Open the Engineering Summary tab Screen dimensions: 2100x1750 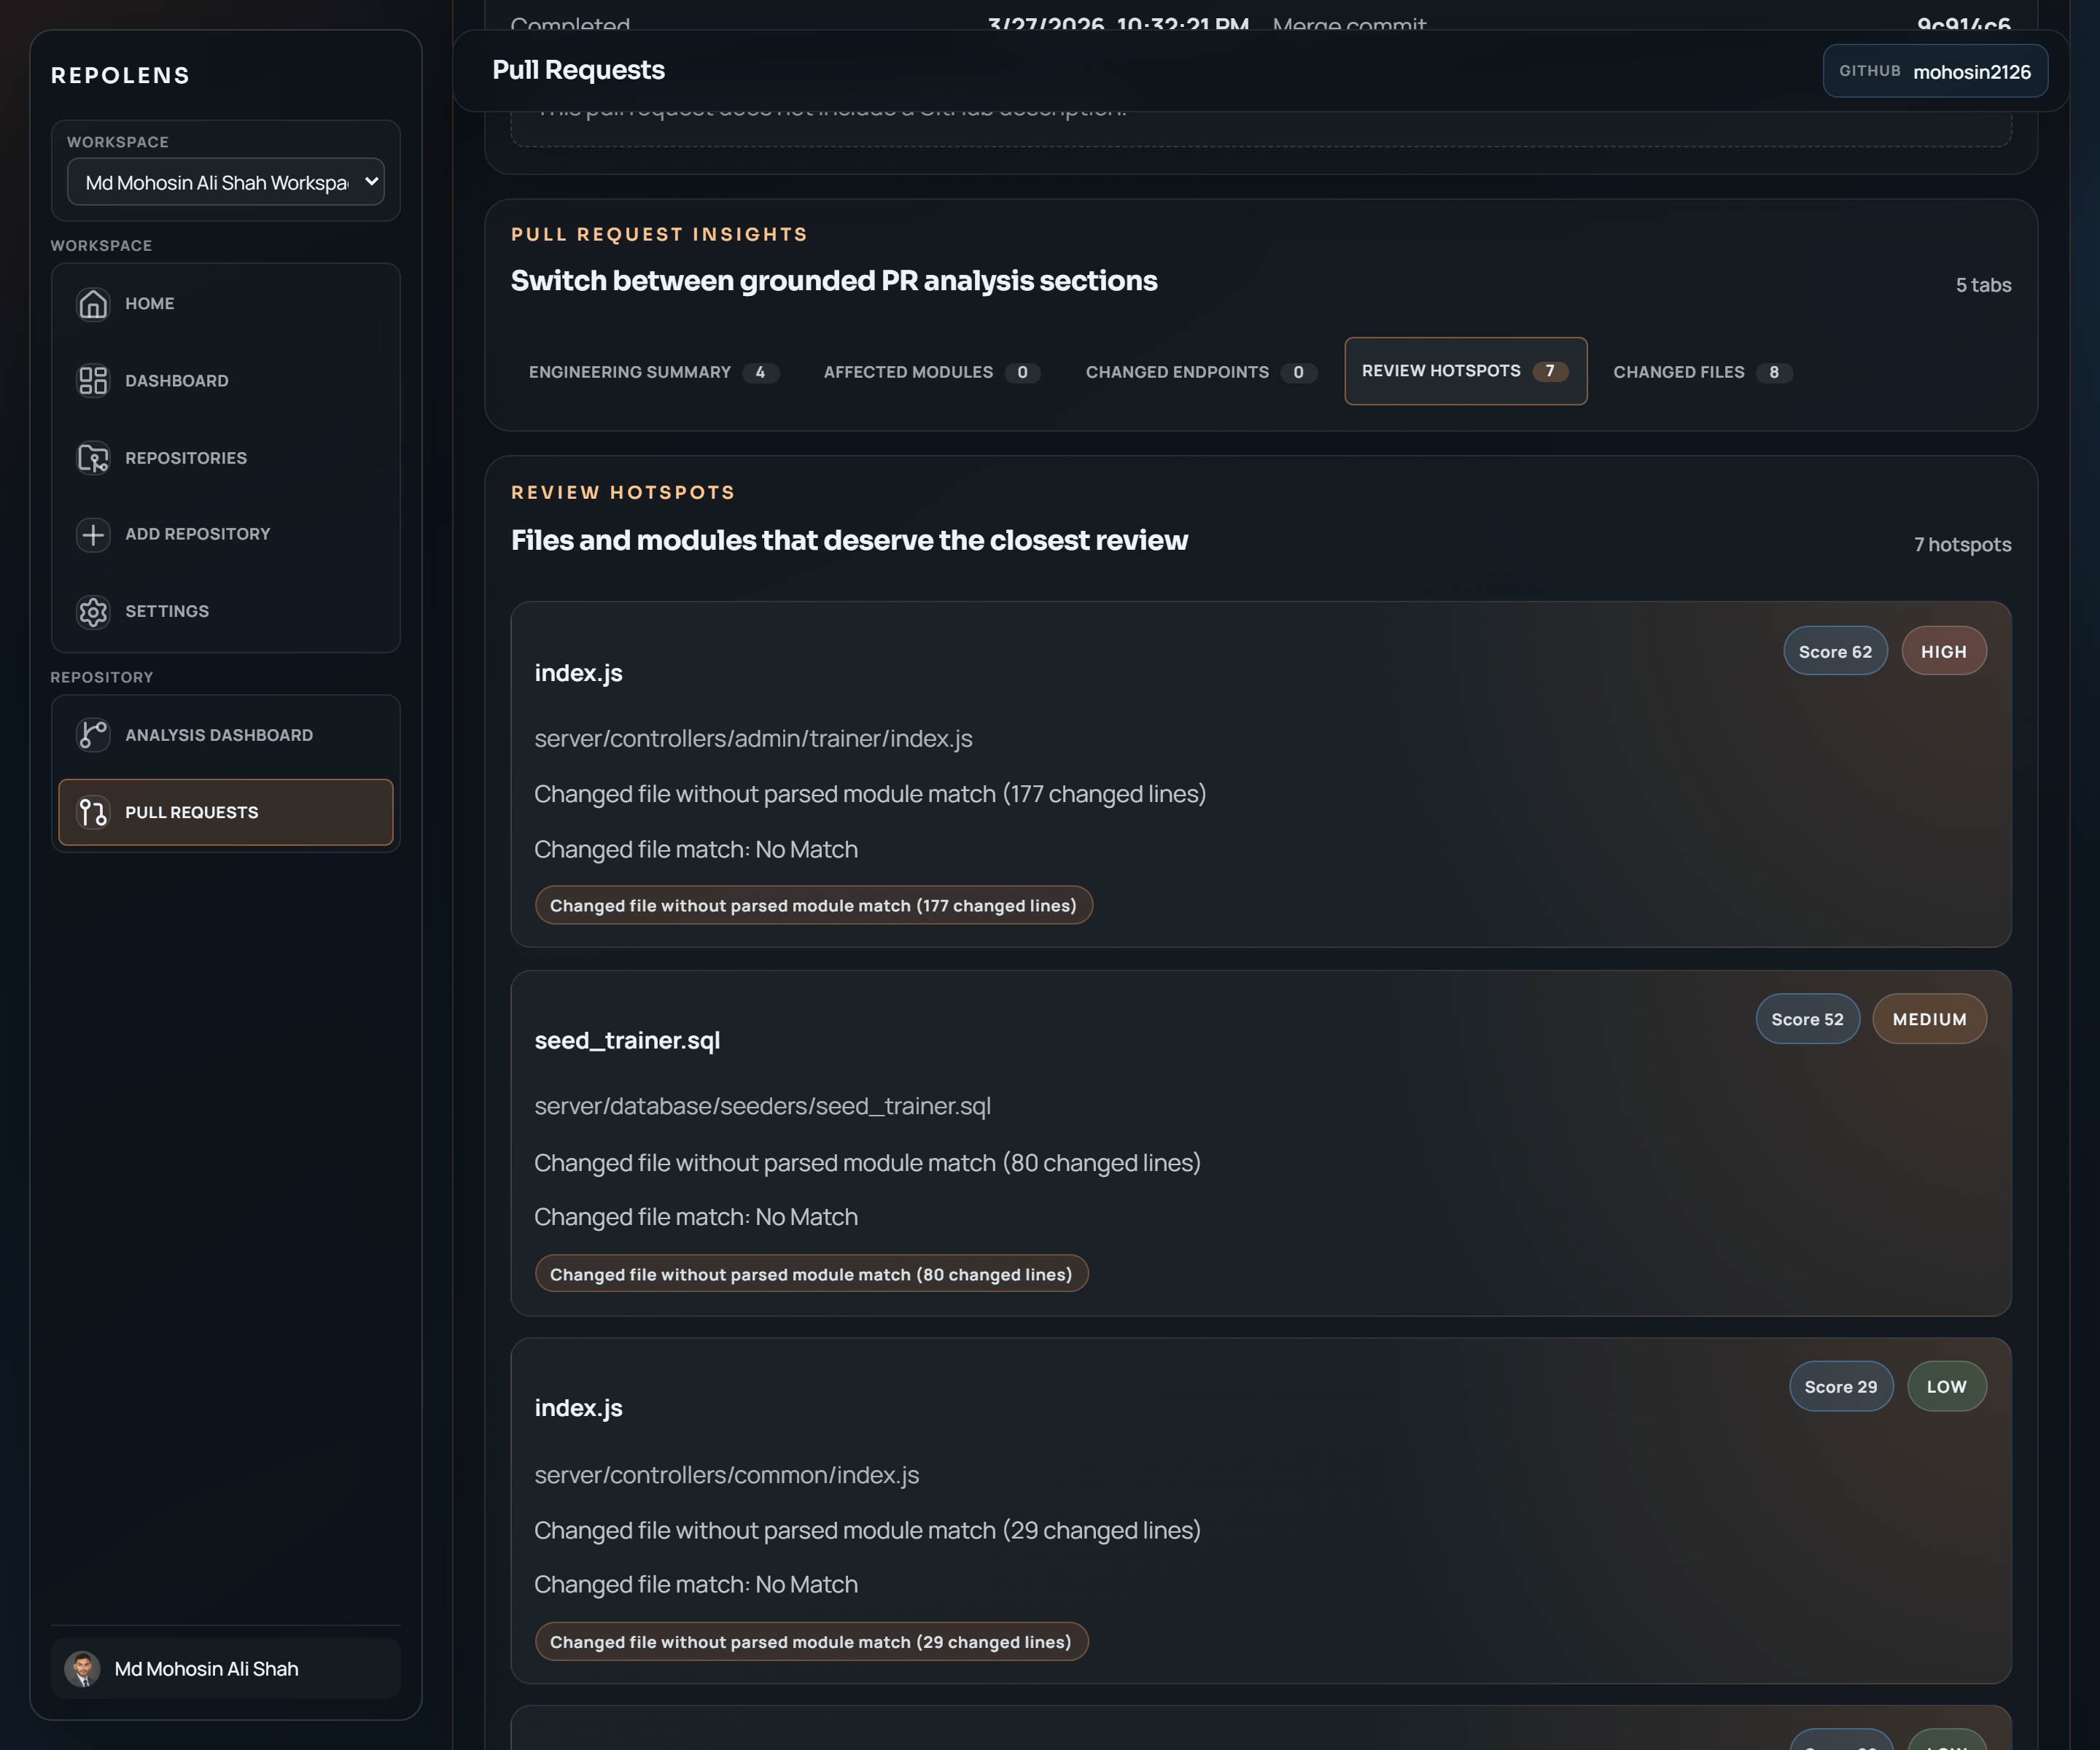coord(653,371)
